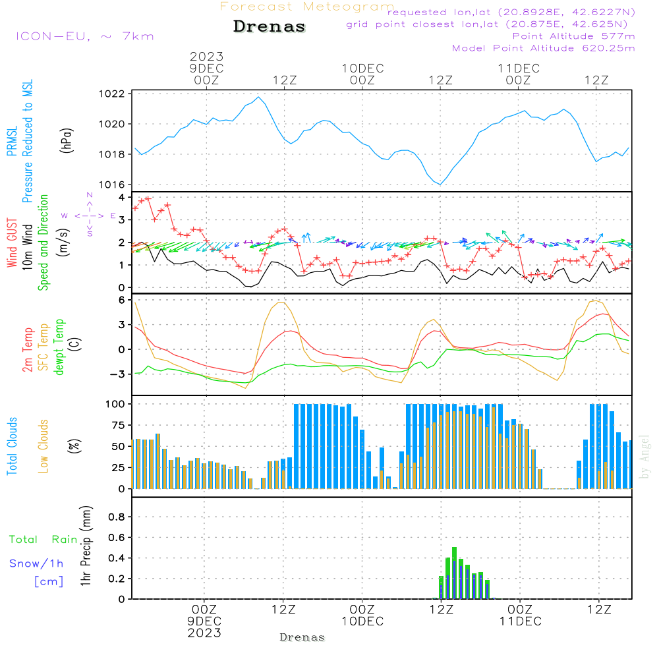Click the 1016 pressure tick value
The height and width of the screenshot is (659, 659).
coord(112,185)
